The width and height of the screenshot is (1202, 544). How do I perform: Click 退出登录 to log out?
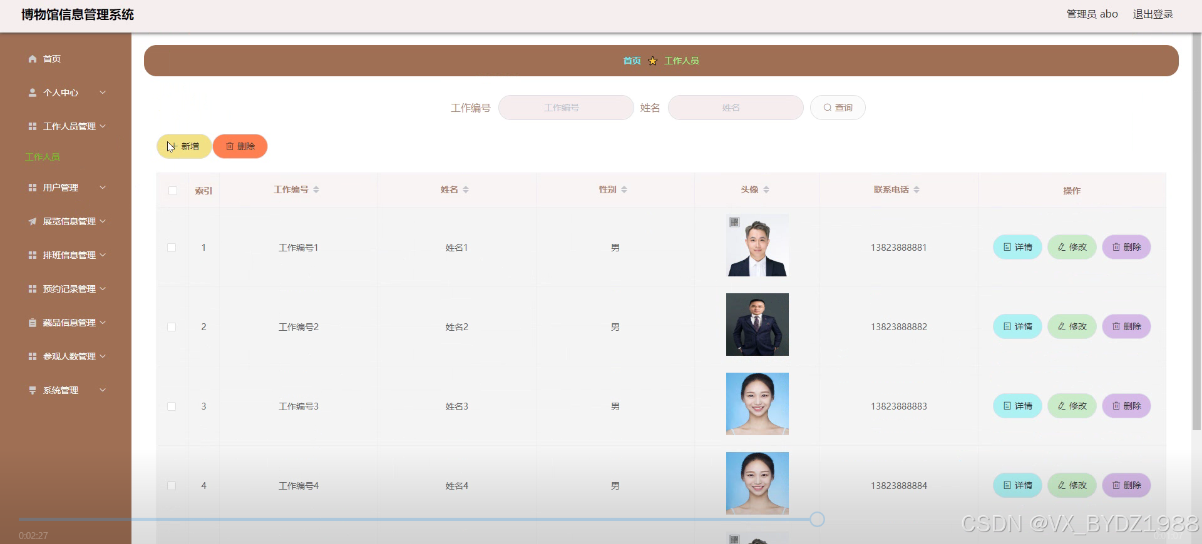point(1153,14)
